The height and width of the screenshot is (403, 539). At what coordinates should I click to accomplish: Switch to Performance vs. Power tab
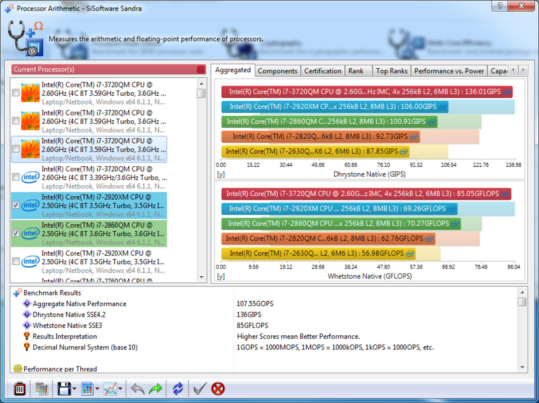[449, 71]
